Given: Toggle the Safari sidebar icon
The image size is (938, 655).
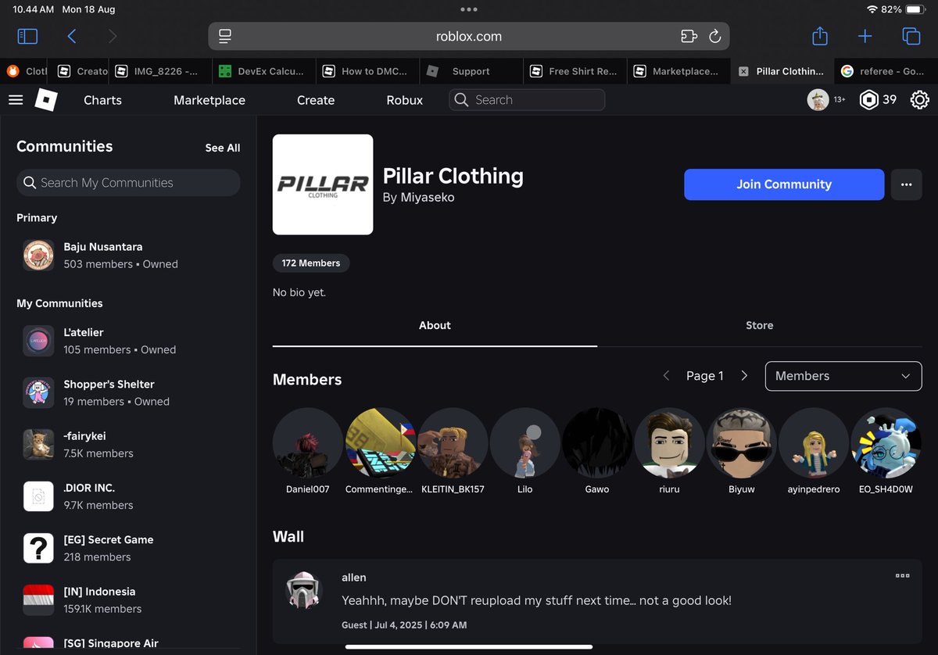Looking at the screenshot, I should click(x=27, y=36).
